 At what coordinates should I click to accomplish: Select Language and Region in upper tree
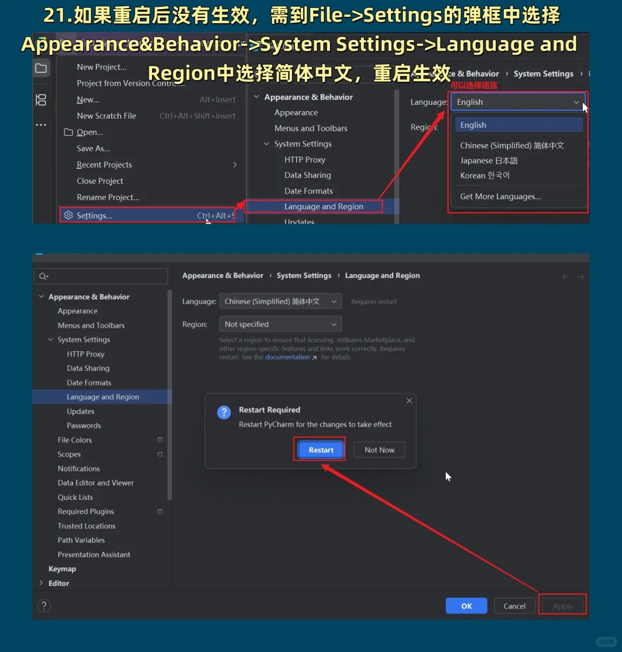click(x=324, y=207)
